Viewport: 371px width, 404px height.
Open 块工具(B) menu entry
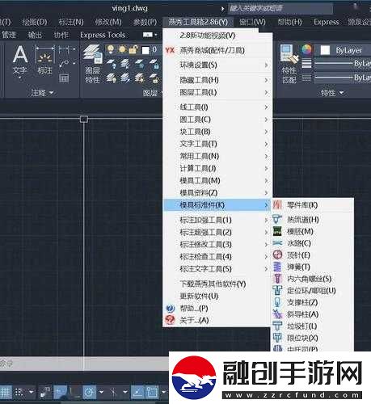[195, 132]
